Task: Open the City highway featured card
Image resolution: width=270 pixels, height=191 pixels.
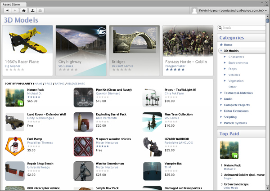Action: [x=81, y=50]
